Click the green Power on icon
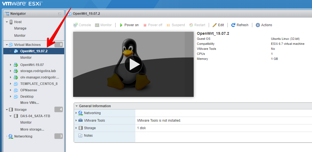The height and width of the screenshot is (152, 312). pos(121,25)
